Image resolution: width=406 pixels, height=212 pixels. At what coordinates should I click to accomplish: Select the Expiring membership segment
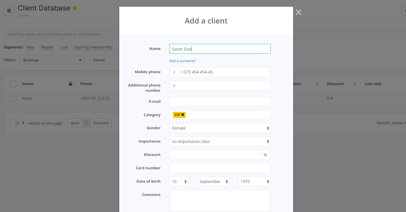coord(93,47)
